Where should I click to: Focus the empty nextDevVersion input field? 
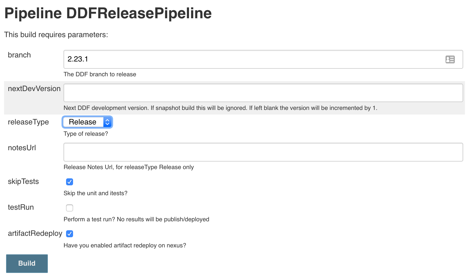263,93
